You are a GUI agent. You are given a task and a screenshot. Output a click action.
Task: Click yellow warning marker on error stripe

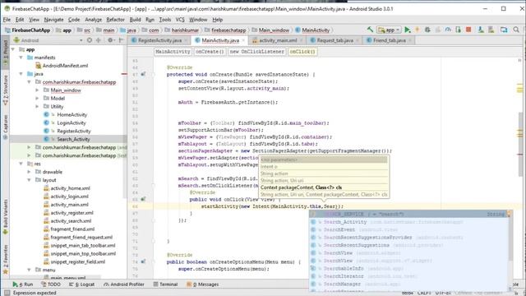point(520,89)
